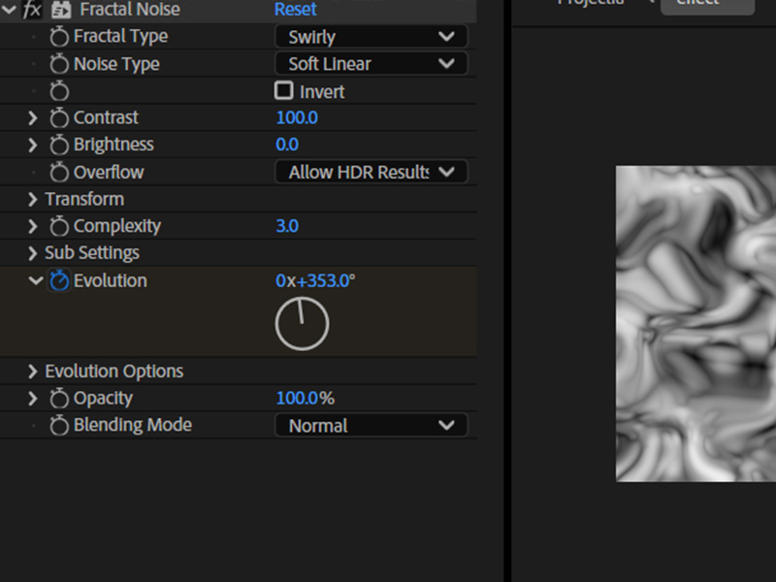The height and width of the screenshot is (582, 776).
Task: Click the Overflow stopwatch icon
Action: 58,172
